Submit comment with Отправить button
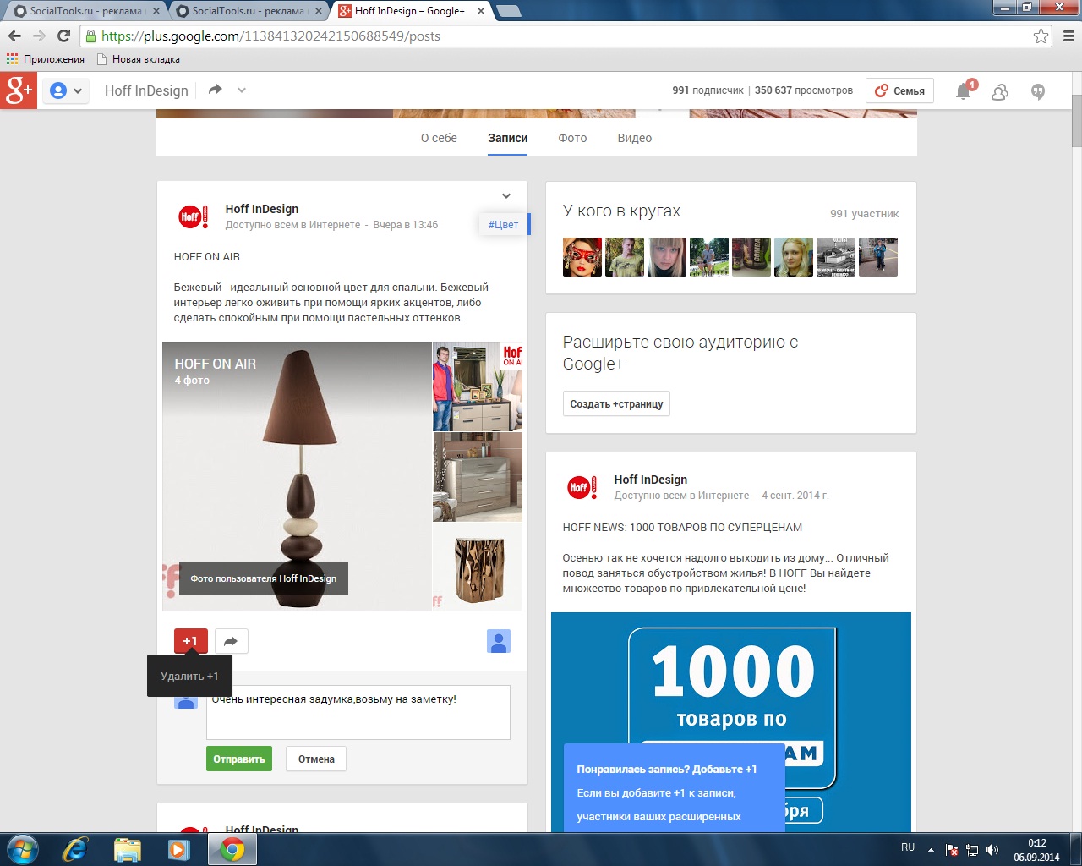The width and height of the screenshot is (1082, 866). pyautogui.click(x=239, y=759)
